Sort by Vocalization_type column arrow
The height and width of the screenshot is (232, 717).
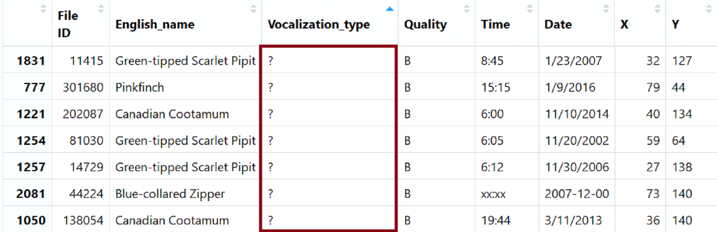click(x=390, y=9)
